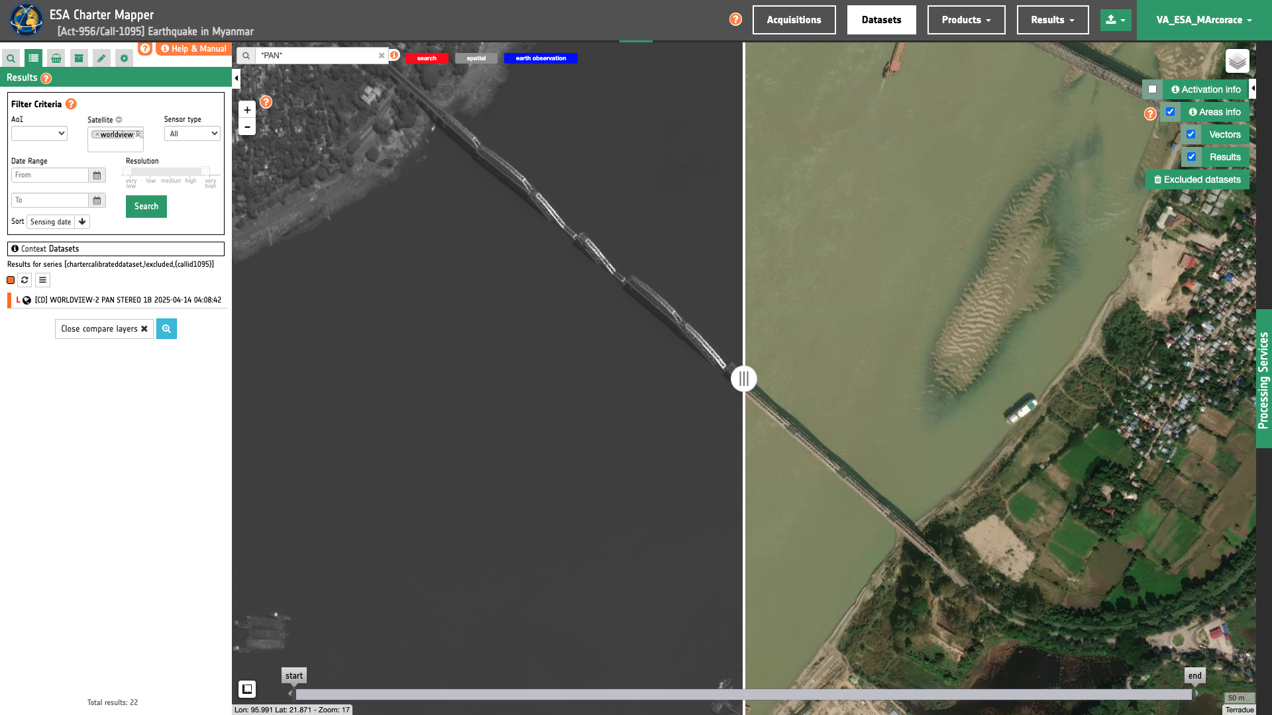
Task: Click the archive box tab icon
Action: (x=79, y=58)
